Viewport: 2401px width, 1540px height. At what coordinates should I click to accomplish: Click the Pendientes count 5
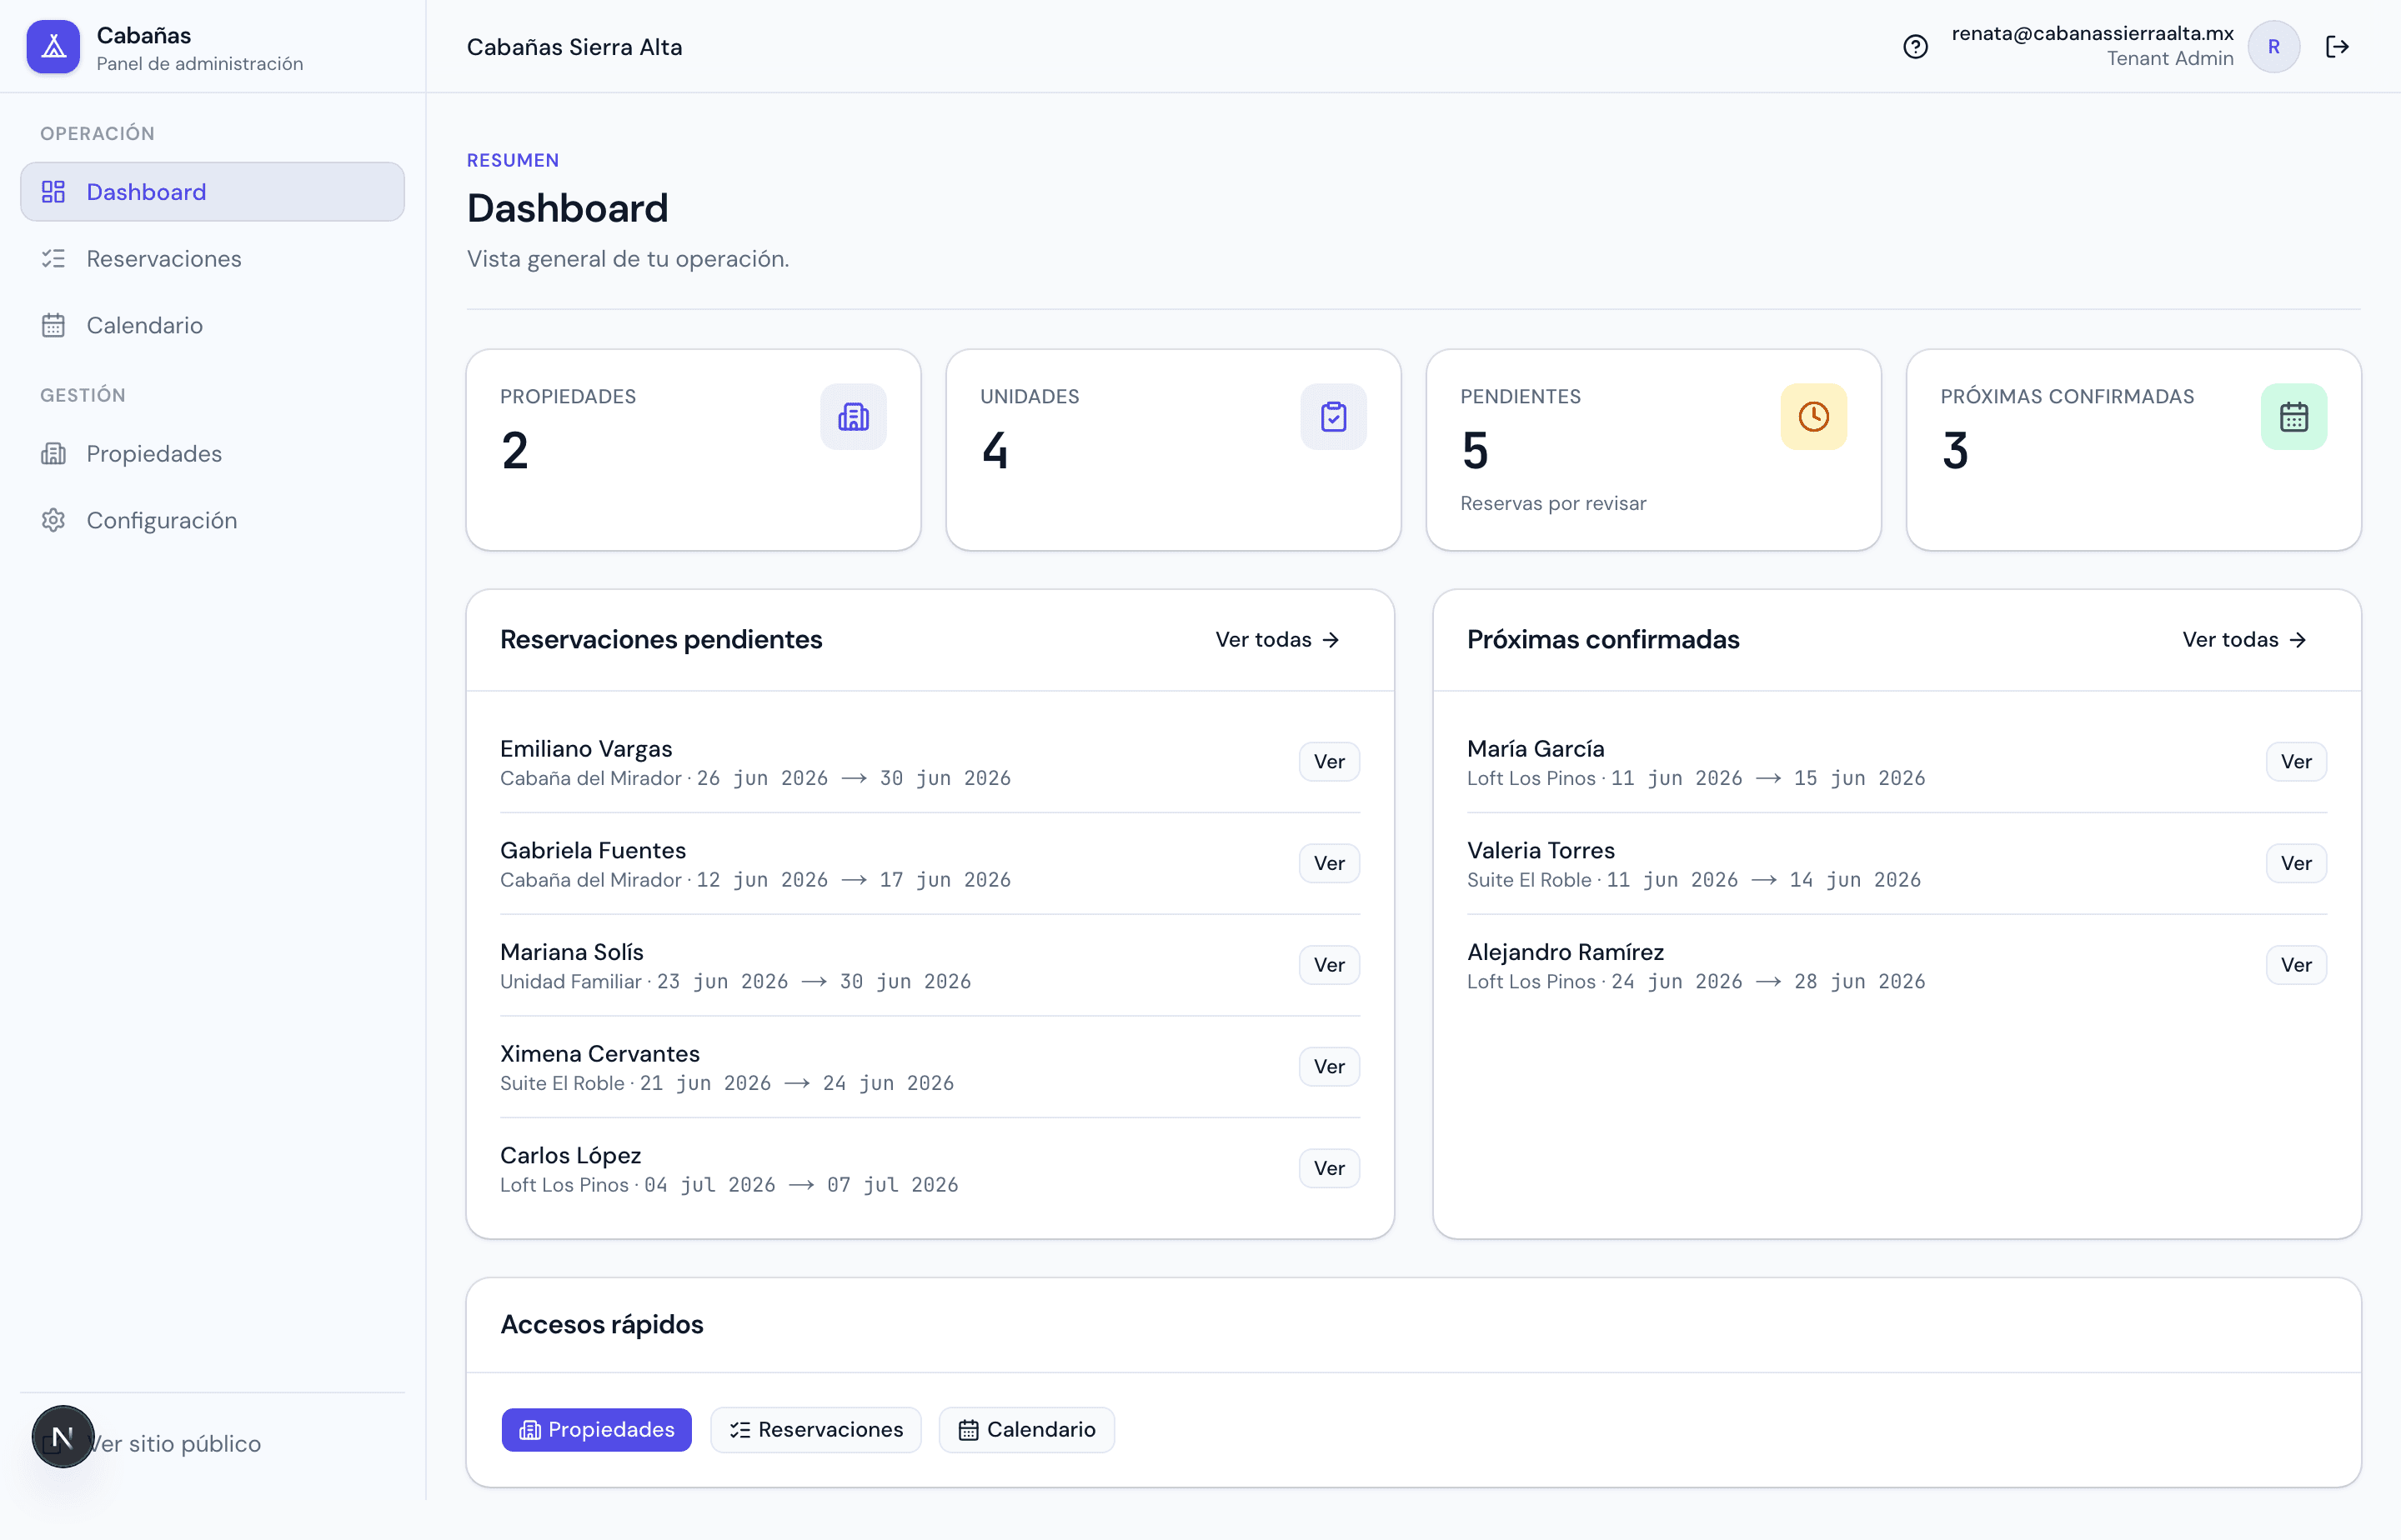(x=1475, y=451)
